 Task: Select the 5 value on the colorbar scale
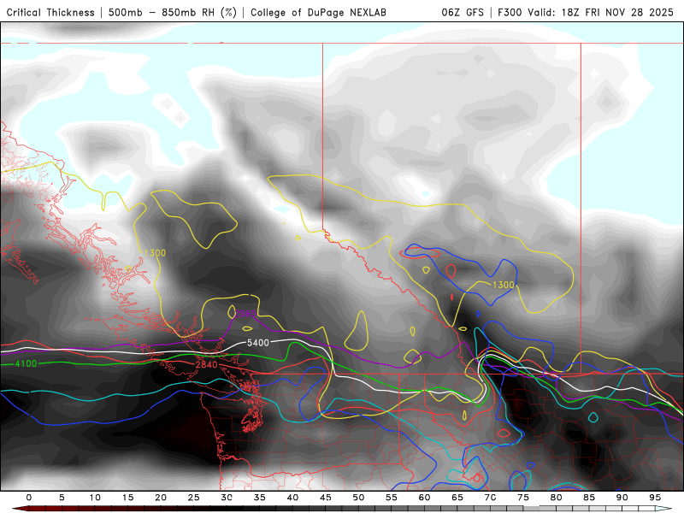[x=62, y=498]
